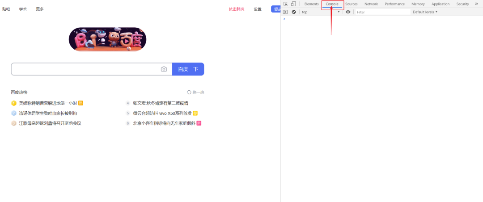Click the rank 2 badge icon

(x=13, y=114)
